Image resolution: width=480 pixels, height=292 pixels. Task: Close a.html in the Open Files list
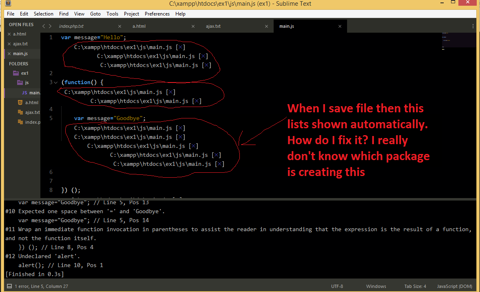(9, 34)
